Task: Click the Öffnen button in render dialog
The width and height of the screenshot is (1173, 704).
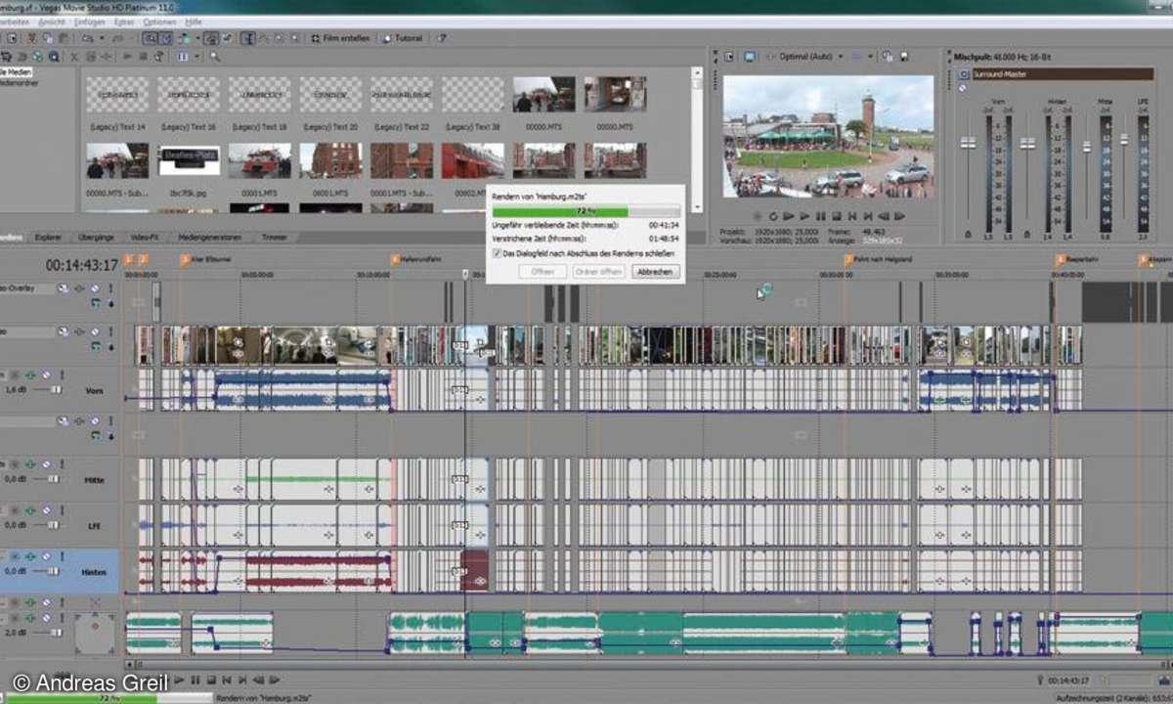Action: pyautogui.click(x=542, y=271)
